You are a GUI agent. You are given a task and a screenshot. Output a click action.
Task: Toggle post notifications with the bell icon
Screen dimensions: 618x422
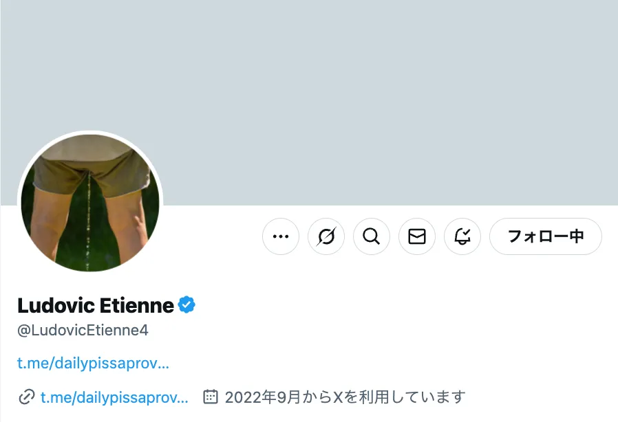462,236
